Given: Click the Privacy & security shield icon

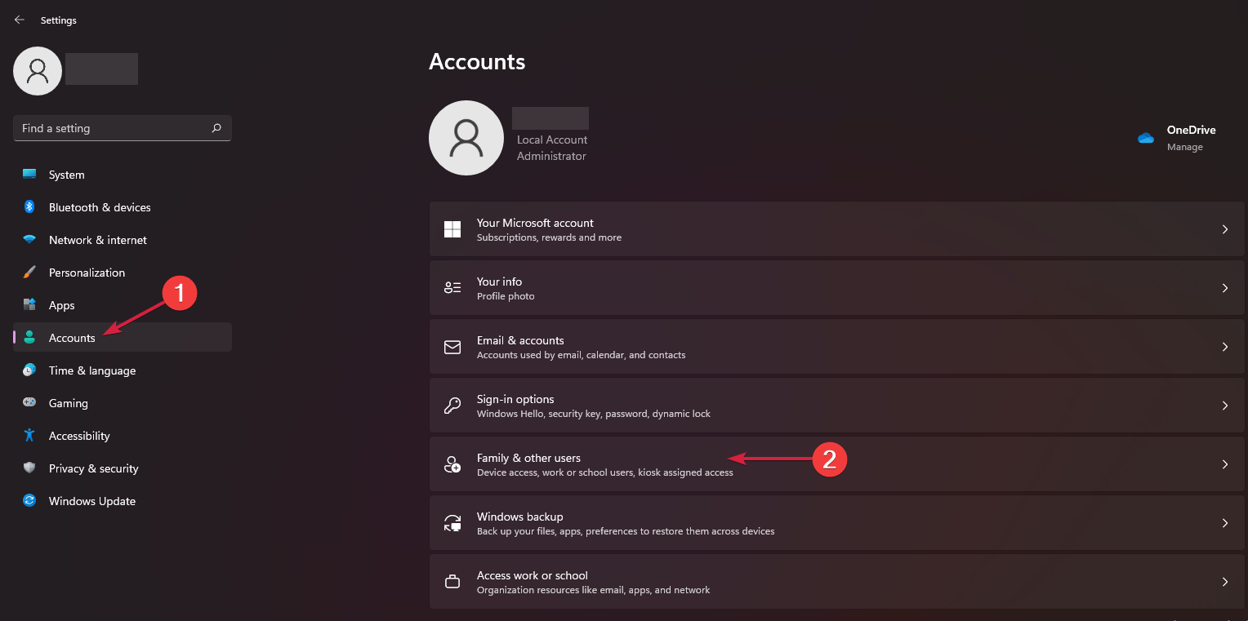Looking at the screenshot, I should pos(29,468).
